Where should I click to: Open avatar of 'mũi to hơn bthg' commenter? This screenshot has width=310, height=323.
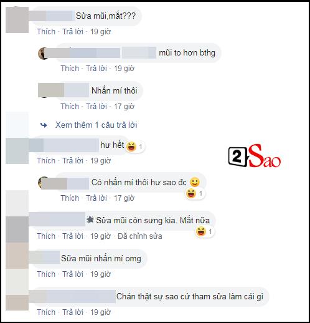pyautogui.click(x=42, y=53)
